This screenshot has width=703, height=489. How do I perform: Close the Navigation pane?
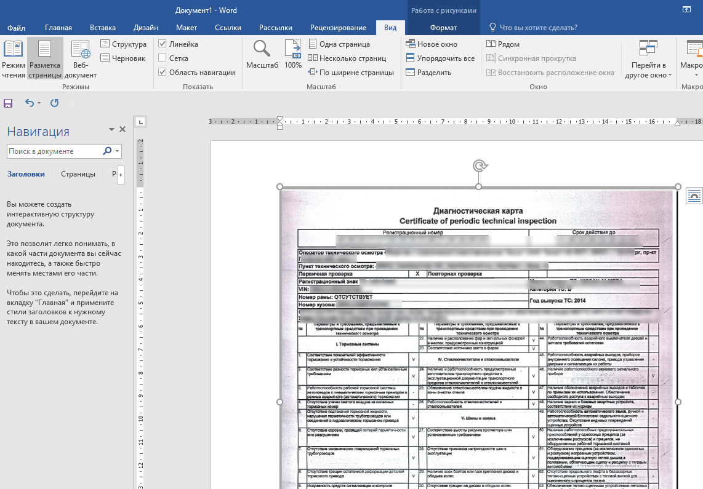pos(122,130)
